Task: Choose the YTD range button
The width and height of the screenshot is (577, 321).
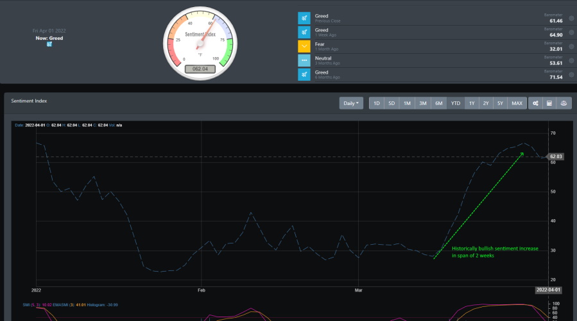Action: tap(456, 103)
